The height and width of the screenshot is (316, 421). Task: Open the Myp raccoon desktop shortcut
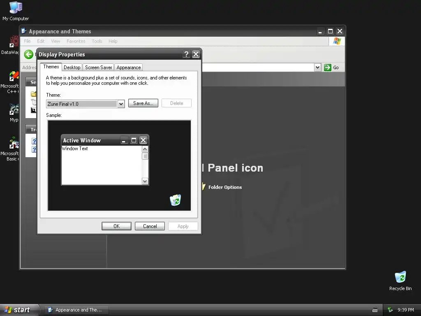[14, 113]
